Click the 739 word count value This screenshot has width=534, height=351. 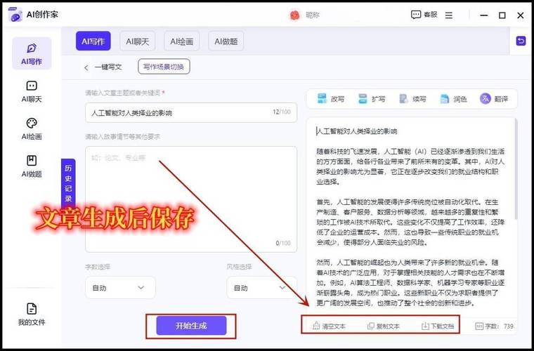509,326
